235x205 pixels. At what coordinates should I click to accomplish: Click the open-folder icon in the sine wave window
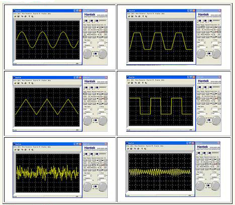[x=15, y=17]
